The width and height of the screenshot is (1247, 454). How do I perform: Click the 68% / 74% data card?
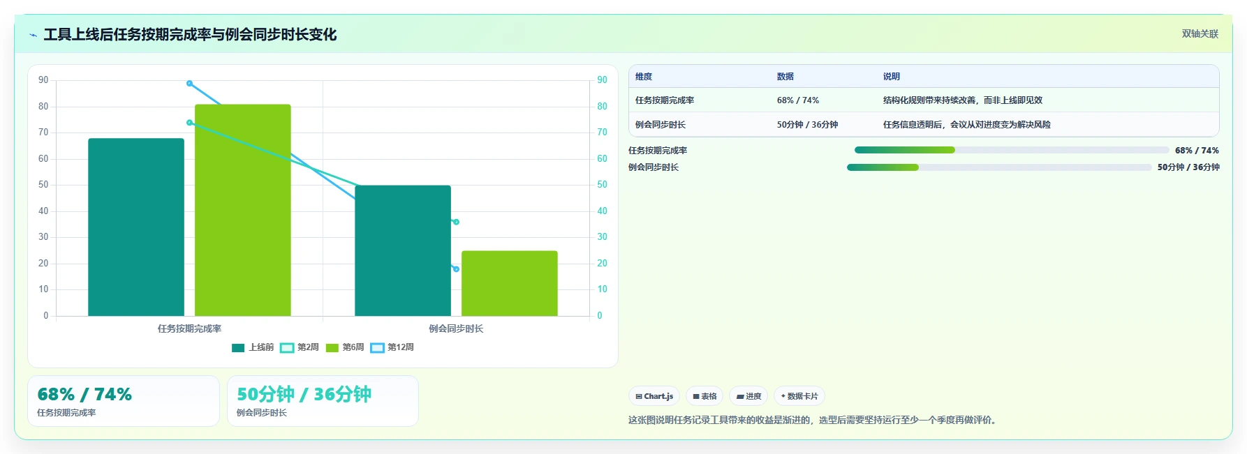[124, 401]
